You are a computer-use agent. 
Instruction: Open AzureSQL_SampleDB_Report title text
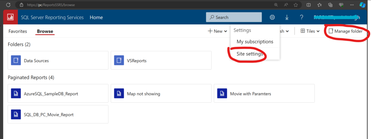coord(51,94)
